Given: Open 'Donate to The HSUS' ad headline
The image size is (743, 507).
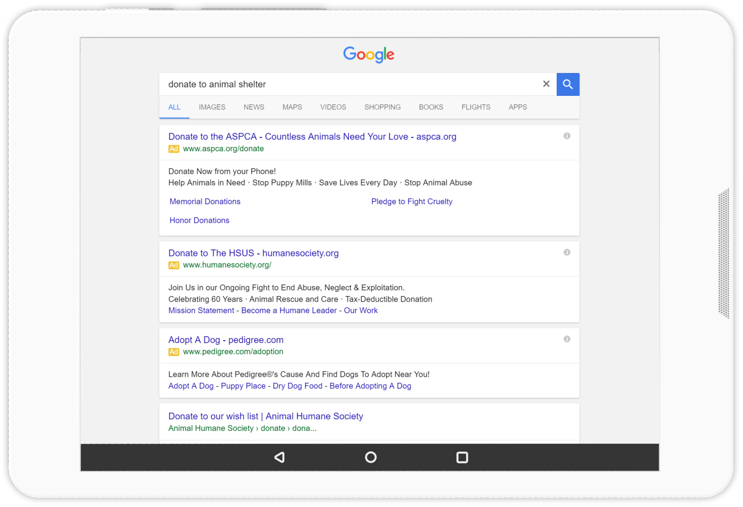Looking at the screenshot, I should click(253, 253).
